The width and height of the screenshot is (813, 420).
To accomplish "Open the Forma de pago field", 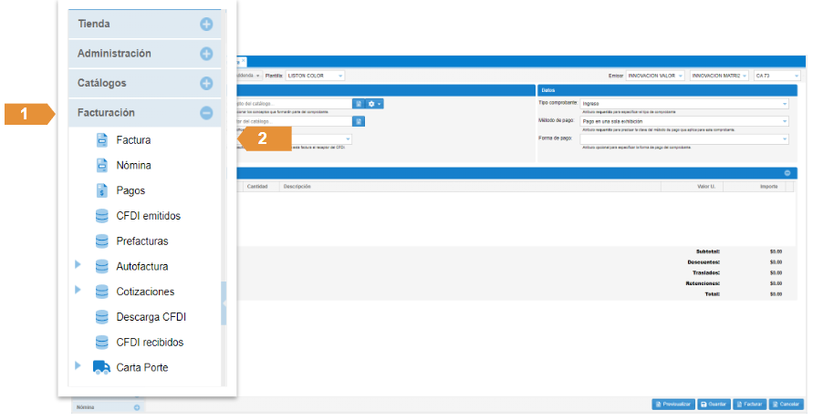I will point(684,138).
